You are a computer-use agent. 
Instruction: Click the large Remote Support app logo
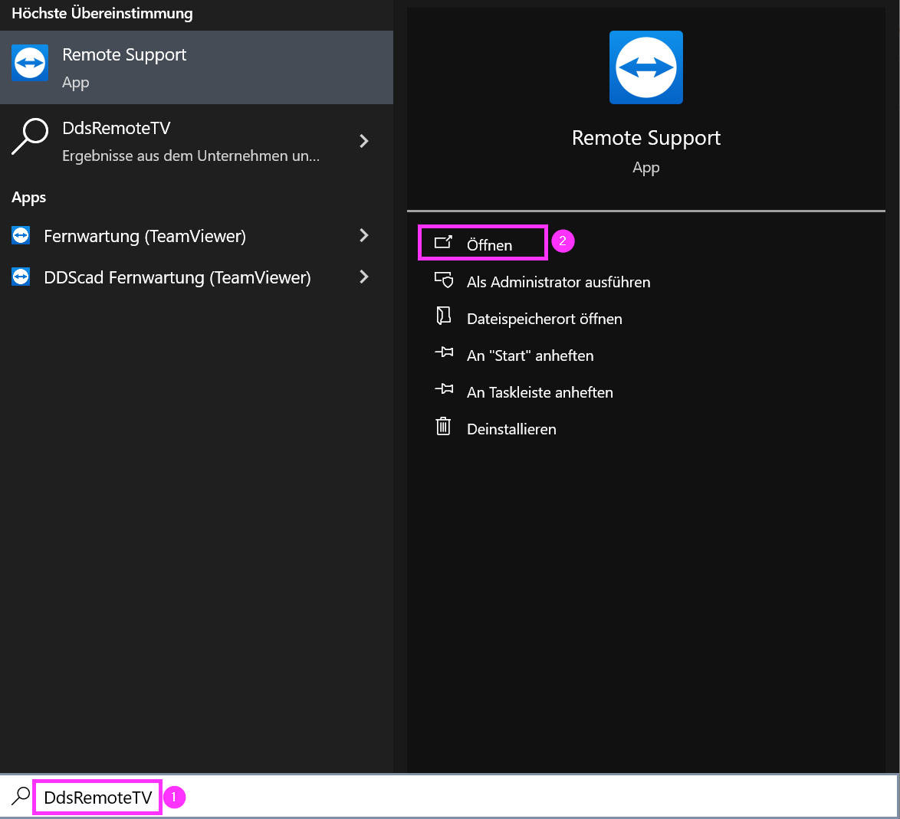(645, 67)
